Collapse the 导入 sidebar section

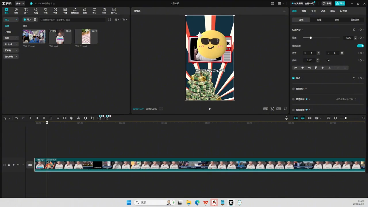click(11, 20)
